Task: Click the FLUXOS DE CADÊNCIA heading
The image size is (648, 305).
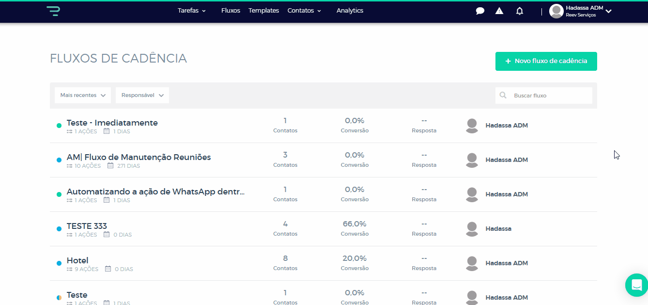Action: point(118,58)
